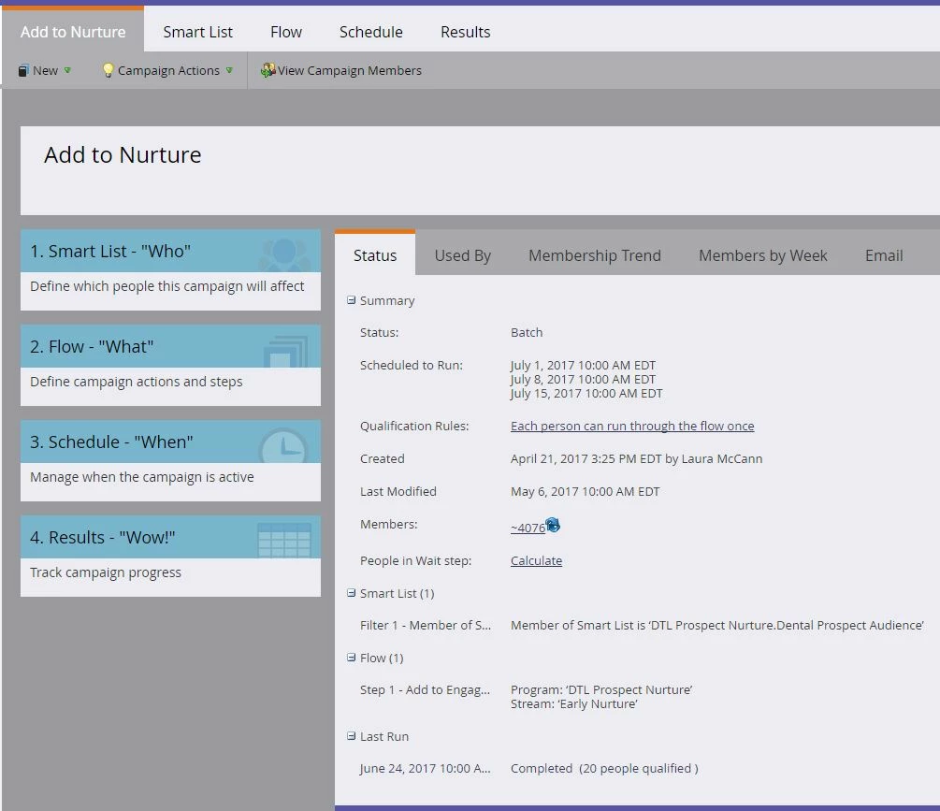Select the Status tab
940x811 pixels.
click(375, 254)
